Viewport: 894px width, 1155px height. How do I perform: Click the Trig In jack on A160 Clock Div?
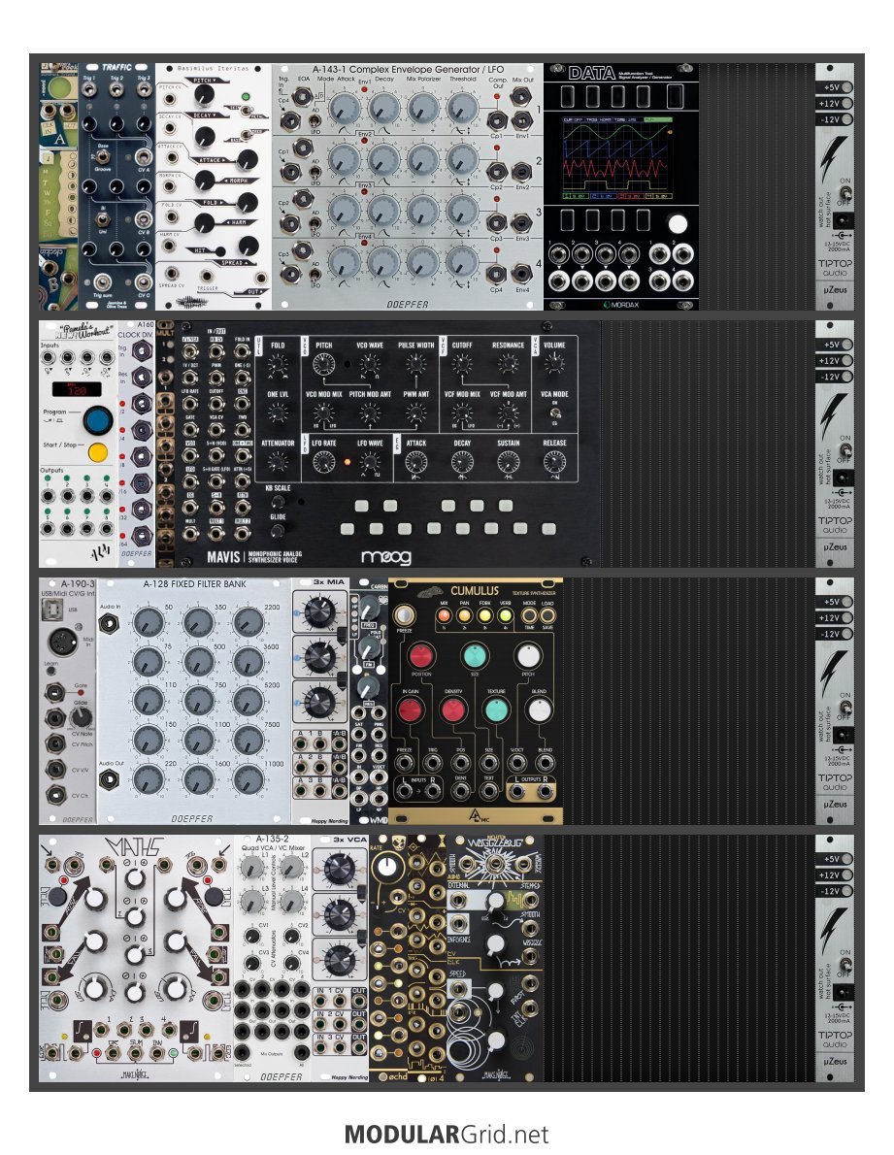pyautogui.click(x=141, y=349)
